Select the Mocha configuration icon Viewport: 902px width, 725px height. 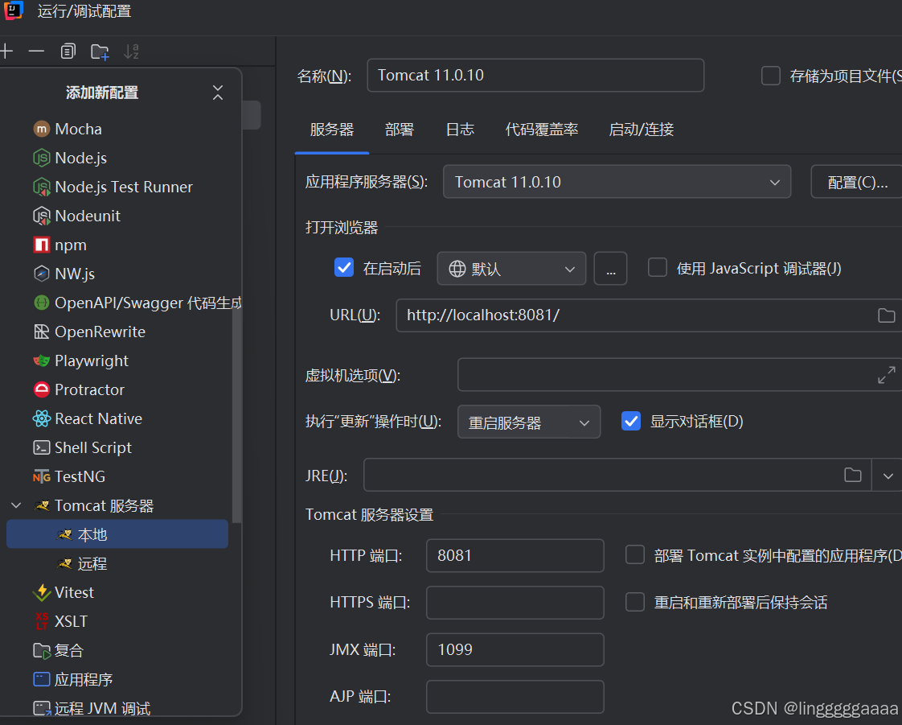pyautogui.click(x=42, y=129)
